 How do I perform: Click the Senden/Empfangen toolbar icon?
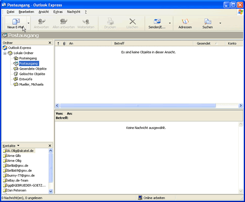click(x=157, y=23)
